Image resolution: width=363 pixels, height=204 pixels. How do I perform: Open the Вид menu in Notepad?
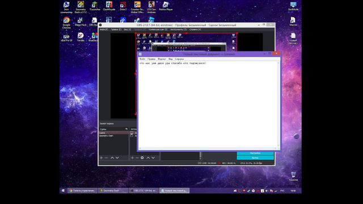pos(170,59)
